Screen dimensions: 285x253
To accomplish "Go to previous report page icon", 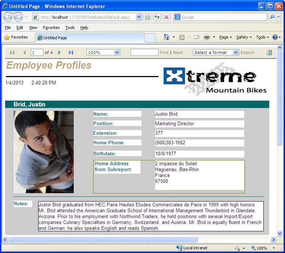I will (x=24, y=53).
